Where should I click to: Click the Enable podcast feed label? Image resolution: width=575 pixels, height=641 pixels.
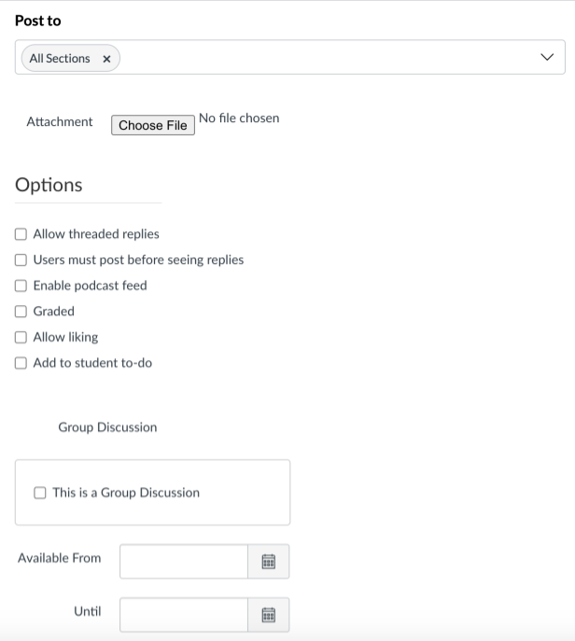tap(90, 286)
